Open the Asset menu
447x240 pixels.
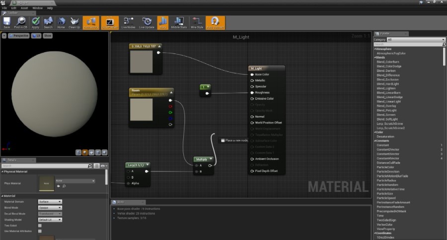click(24, 8)
